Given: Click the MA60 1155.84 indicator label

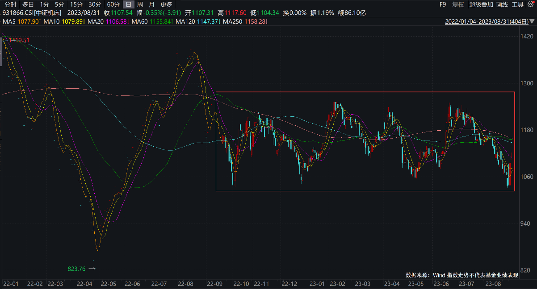Looking at the screenshot, I should [x=152, y=21].
